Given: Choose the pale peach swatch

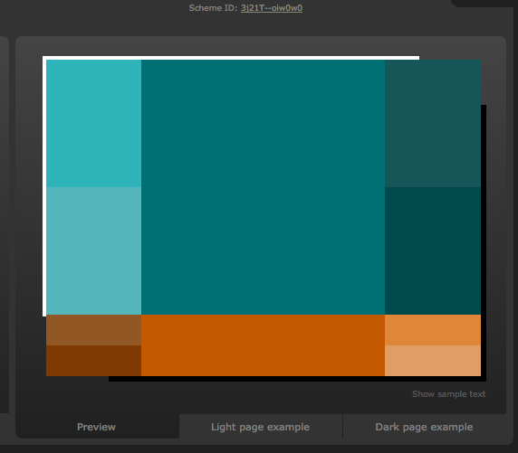Looking at the screenshot, I should [x=433, y=361].
